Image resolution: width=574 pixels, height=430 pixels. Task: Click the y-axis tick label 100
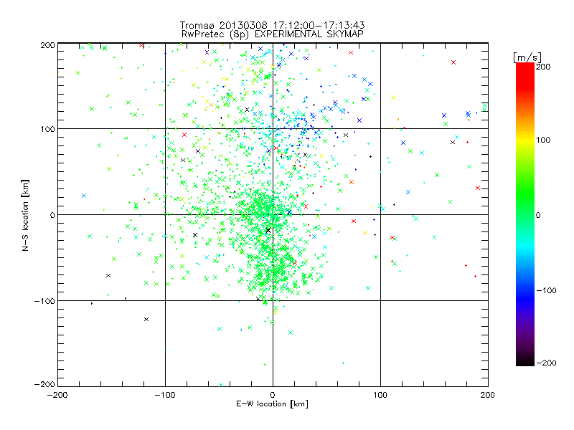click(47, 129)
